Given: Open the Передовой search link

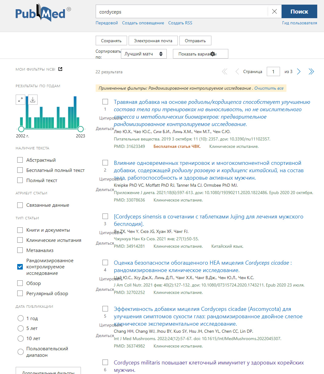Looking at the screenshot, I should [x=107, y=23].
